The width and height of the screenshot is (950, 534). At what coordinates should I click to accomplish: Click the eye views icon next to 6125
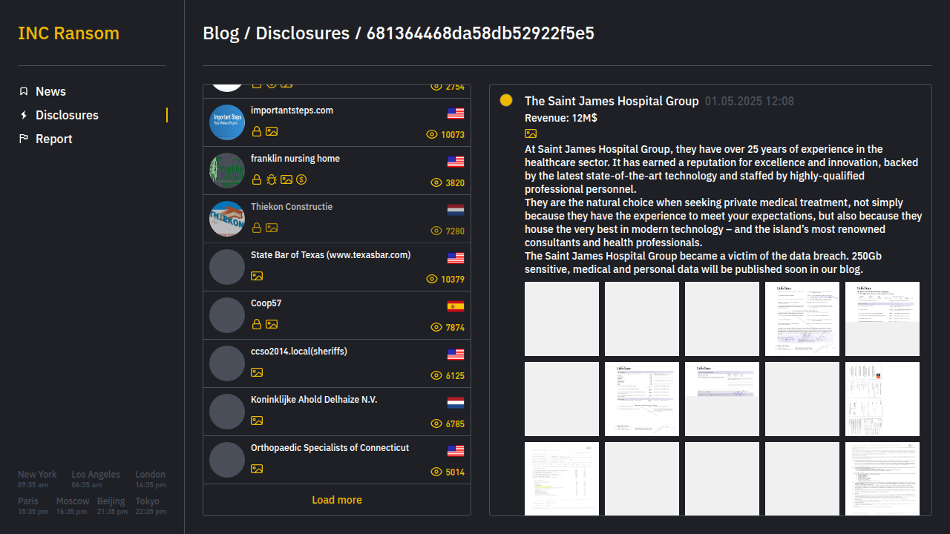coord(436,375)
